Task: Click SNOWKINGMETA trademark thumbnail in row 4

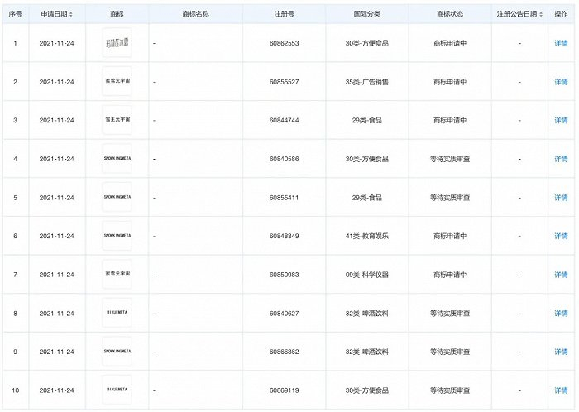Action: pos(117,159)
